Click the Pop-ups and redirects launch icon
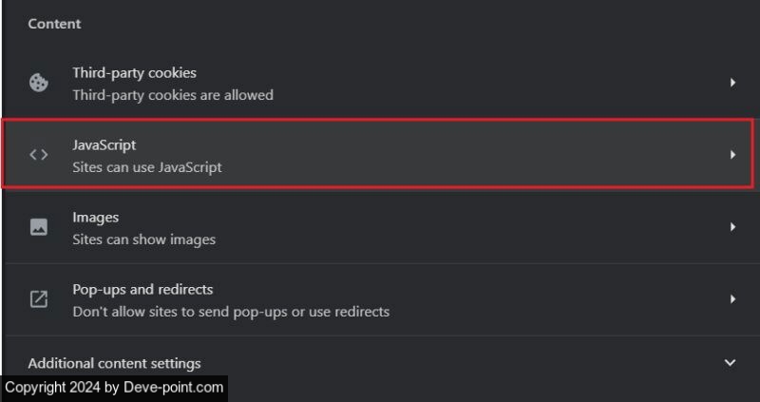This screenshot has width=760, height=402. click(x=39, y=299)
